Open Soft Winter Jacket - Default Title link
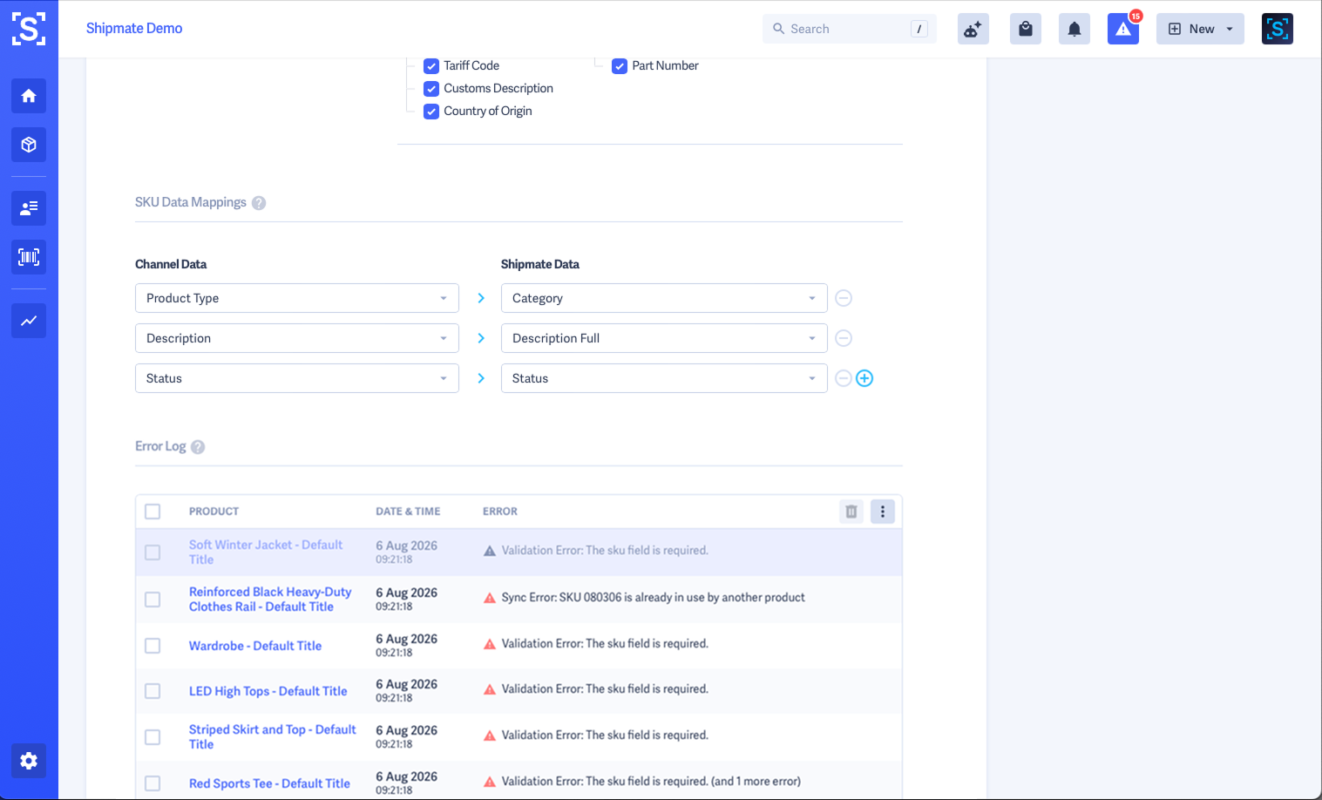The image size is (1322, 800). [x=266, y=553]
